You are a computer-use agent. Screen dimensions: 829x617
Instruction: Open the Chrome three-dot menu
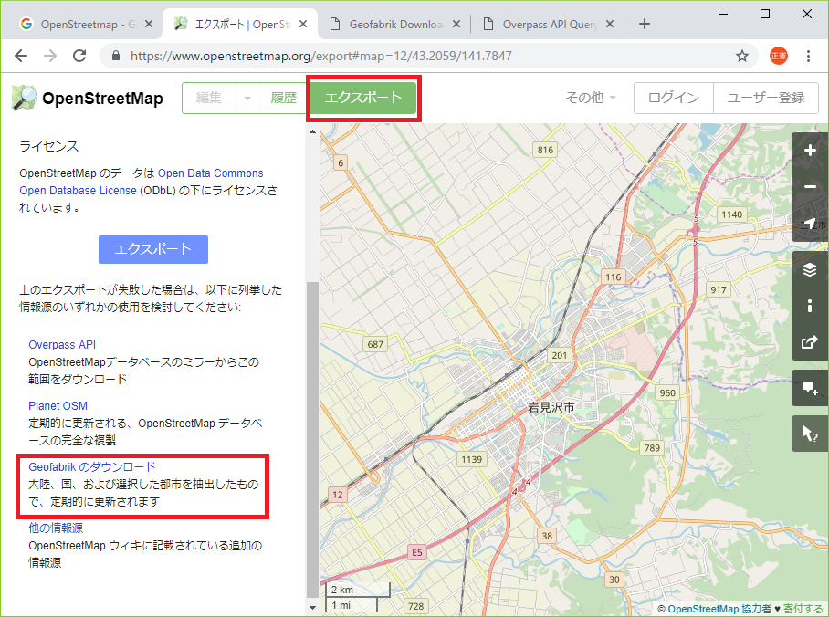click(x=808, y=56)
